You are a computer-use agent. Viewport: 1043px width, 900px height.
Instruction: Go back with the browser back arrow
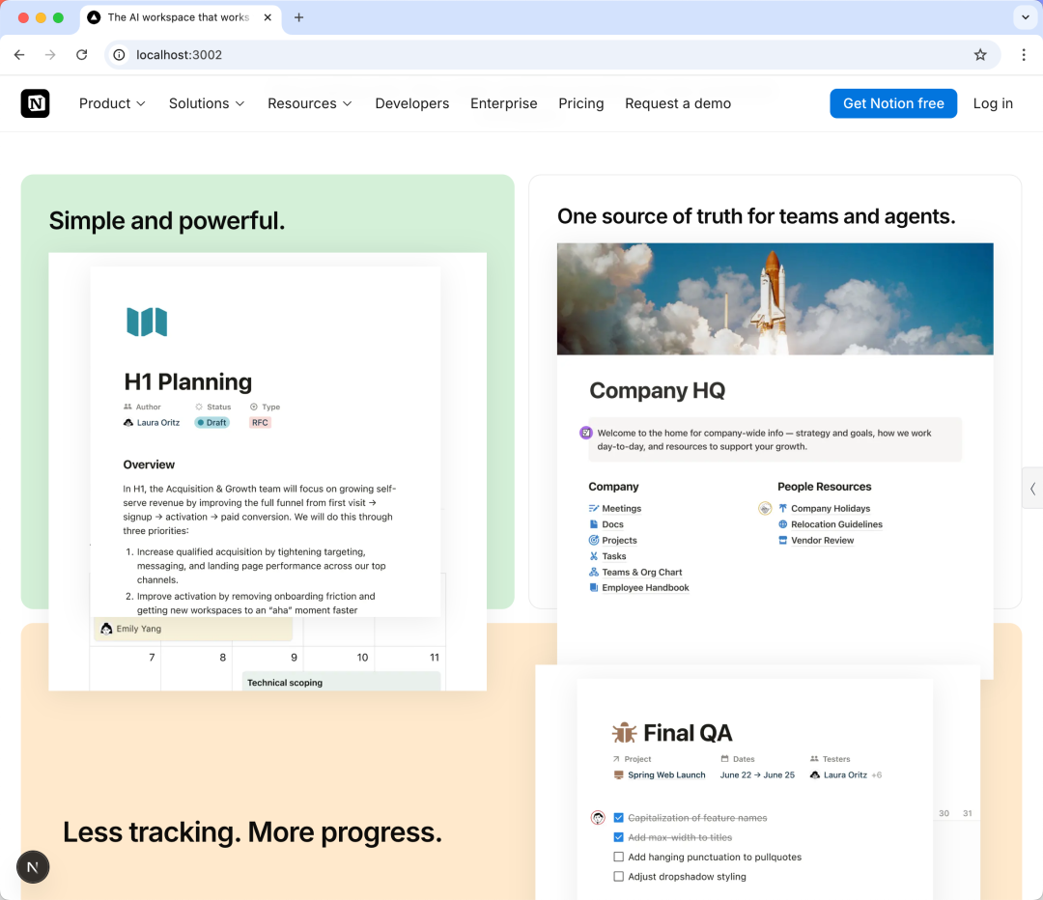[19, 54]
